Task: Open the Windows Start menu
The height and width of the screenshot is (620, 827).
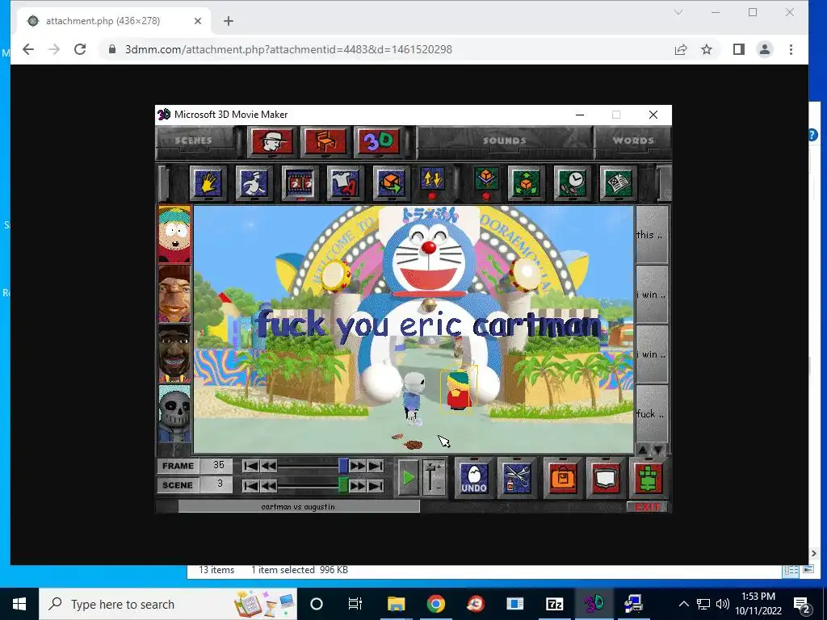Action: coord(19,604)
